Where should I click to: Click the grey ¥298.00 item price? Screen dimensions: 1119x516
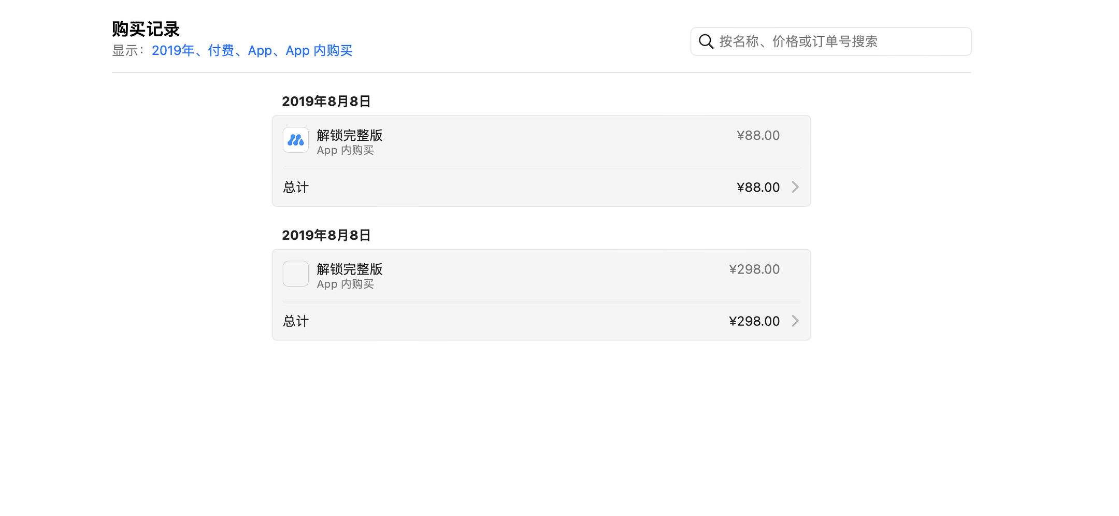tap(754, 269)
